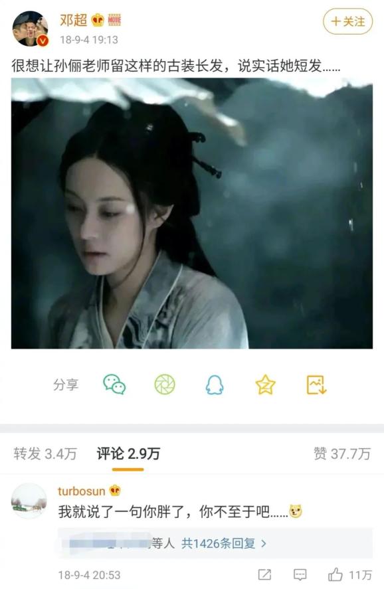View turbosun's profile avatar

(29, 501)
